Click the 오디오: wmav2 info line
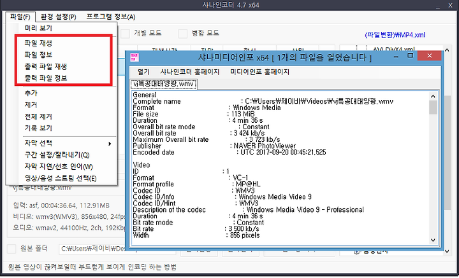The image size is (459, 278). coord(69,228)
